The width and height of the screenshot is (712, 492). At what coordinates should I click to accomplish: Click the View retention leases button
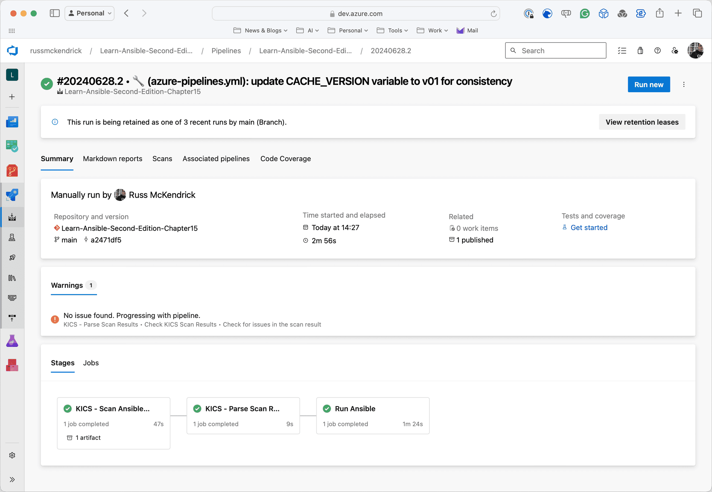[x=641, y=122]
